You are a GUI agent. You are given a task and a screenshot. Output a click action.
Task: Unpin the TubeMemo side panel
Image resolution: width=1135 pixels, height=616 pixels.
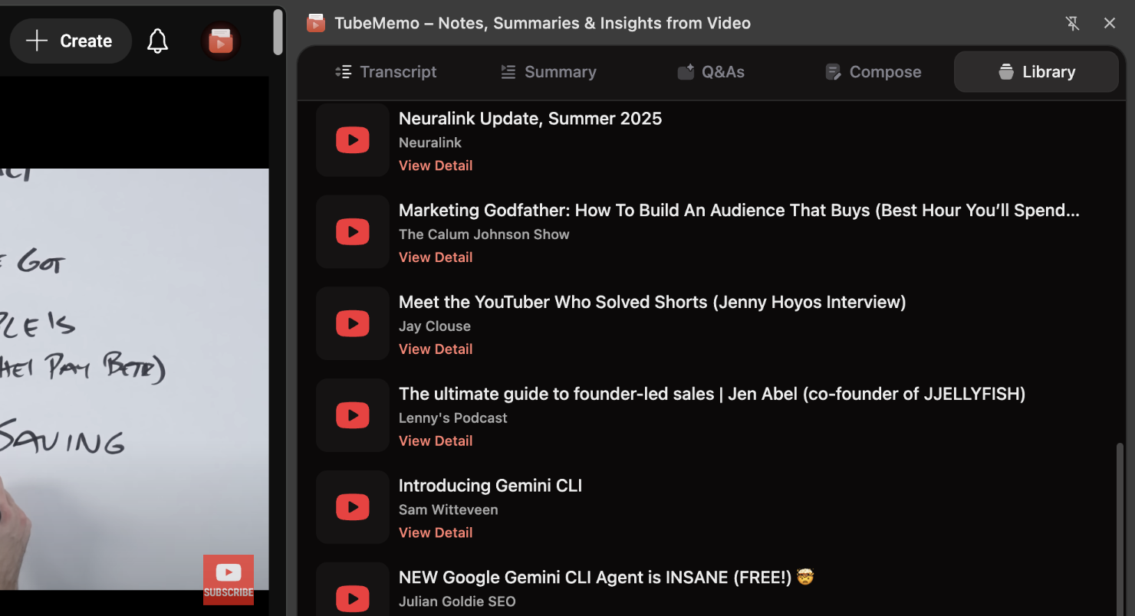(x=1072, y=23)
